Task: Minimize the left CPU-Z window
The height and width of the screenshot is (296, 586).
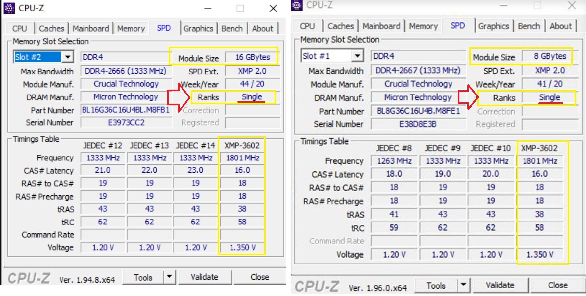Action: (x=208, y=9)
